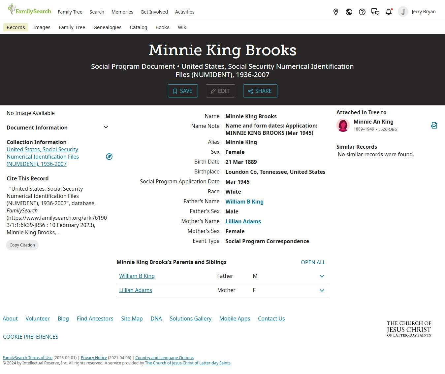Open Father's Name William B King link

pyautogui.click(x=244, y=202)
